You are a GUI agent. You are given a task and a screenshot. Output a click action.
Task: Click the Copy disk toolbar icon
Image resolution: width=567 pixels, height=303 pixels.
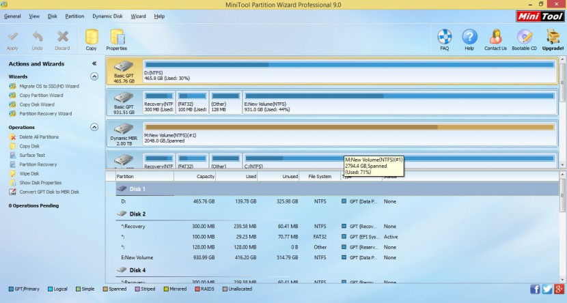click(91, 37)
